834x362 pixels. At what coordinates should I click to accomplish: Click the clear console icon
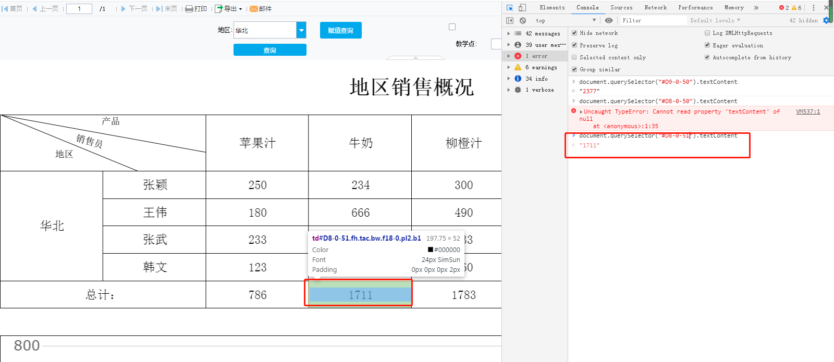[523, 21]
